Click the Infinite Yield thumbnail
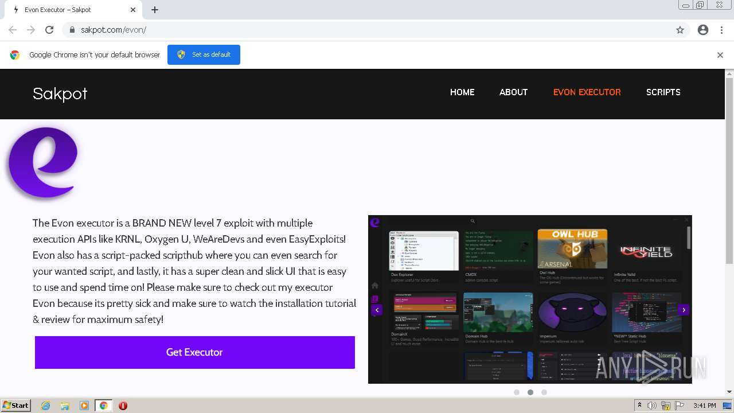Viewport: 734px width, 413px height. tap(646, 251)
